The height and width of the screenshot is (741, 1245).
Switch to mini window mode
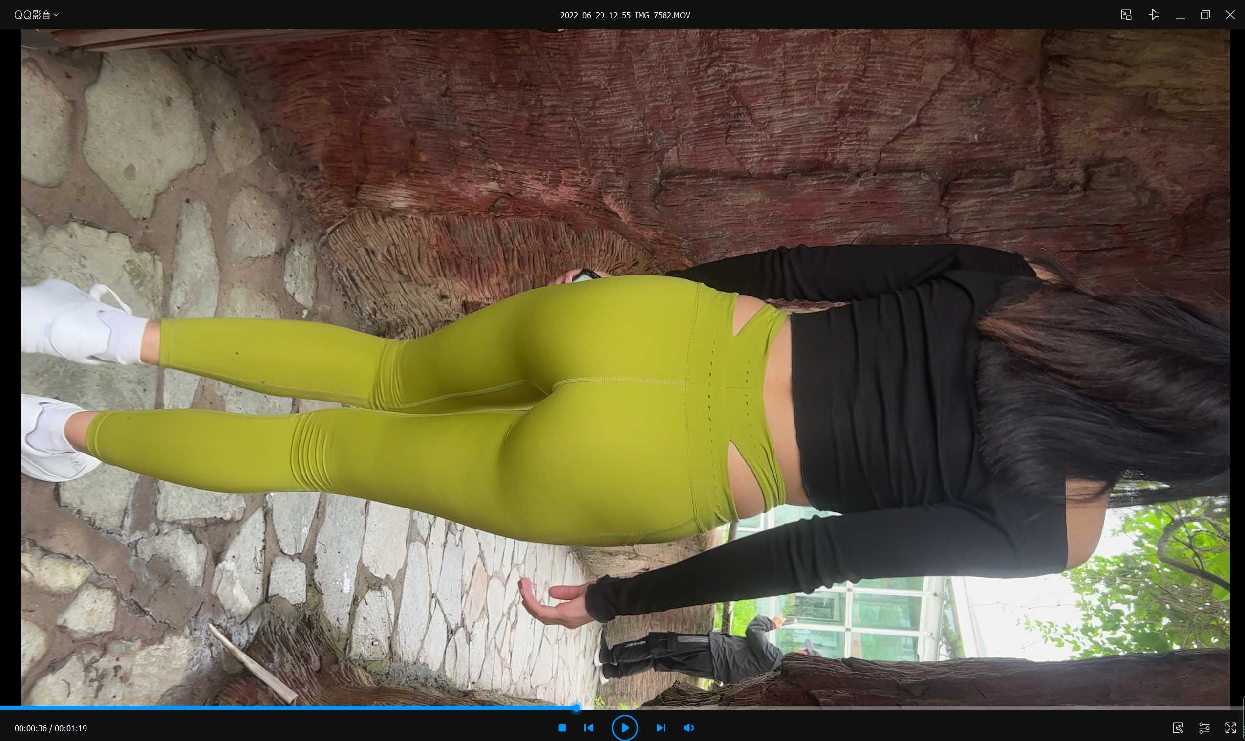pyautogui.click(x=1126, y=15)
